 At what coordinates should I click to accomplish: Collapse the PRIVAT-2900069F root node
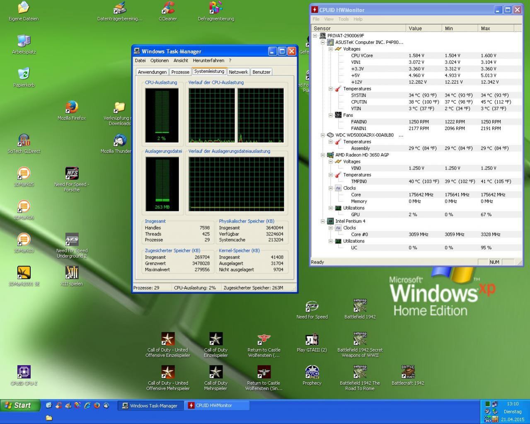point(315,36)
